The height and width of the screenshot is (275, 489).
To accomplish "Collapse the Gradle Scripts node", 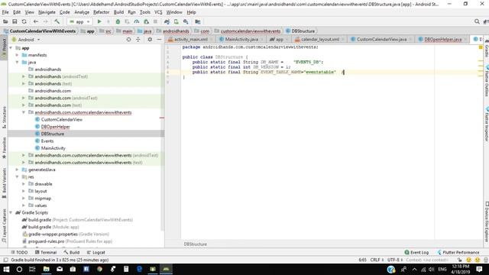I will pos(11,212).
